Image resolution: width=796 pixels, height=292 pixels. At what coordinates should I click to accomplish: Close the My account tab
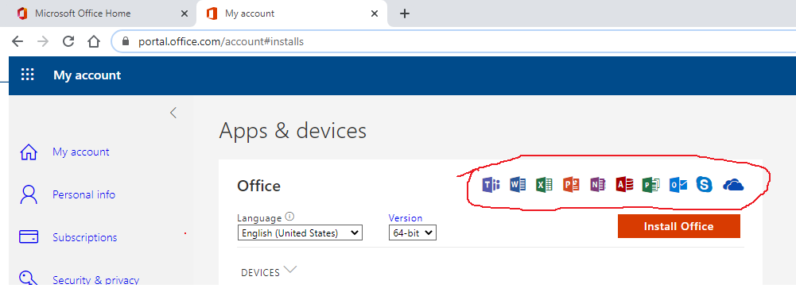tap(375, 13)
